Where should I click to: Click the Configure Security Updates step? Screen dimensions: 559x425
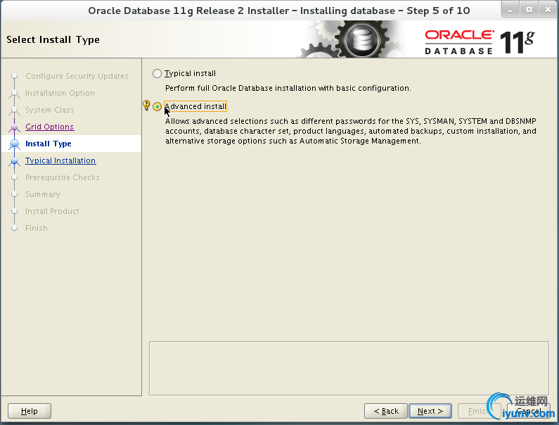coord(77,76)
